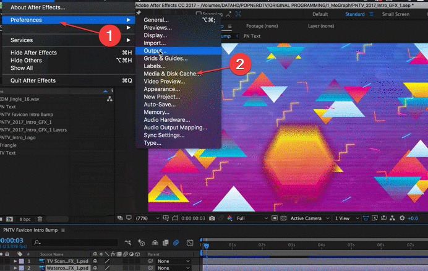Open Sync Settings preferences
Viewport: 428px width, 271px height.
[x=178, y=135]
